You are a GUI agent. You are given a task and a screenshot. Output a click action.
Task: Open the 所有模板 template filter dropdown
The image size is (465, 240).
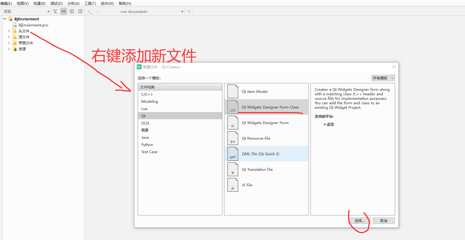[383, 78]
